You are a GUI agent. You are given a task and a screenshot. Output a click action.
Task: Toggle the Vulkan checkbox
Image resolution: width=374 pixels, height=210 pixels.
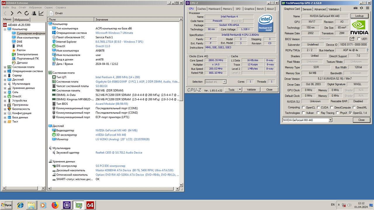pyautogui.click(x=303, y=113)
